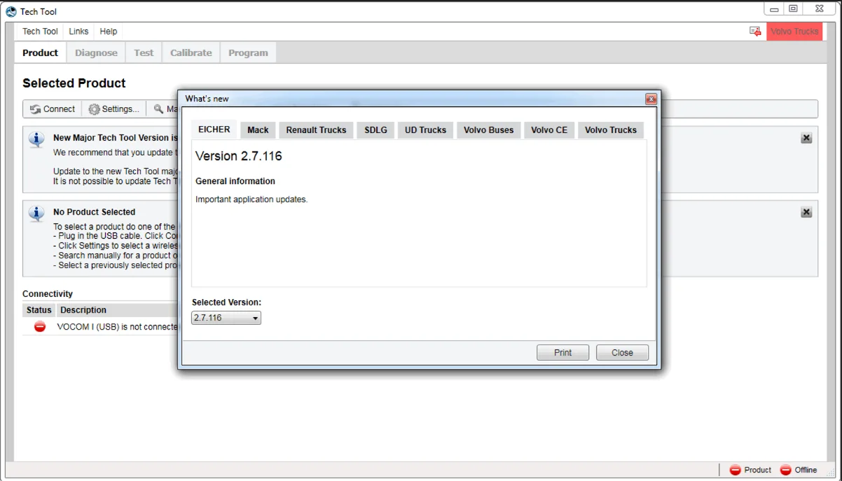This screenshot has height=481, width=842.
Task: Maximize the Tech Tool window
Action: (x=793, y=9)
